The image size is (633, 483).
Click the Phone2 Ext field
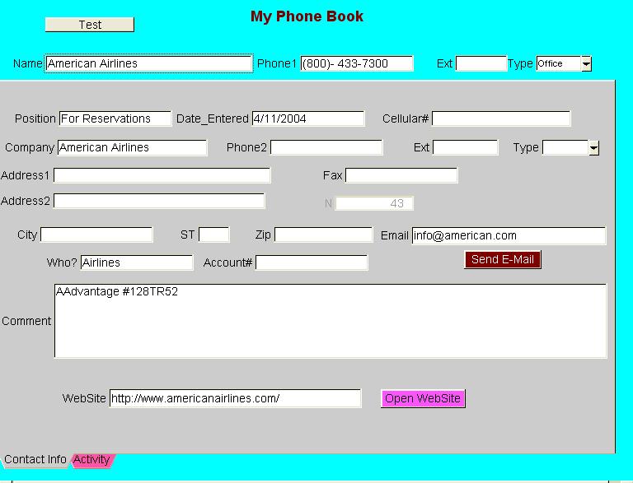tap(466, 147)
